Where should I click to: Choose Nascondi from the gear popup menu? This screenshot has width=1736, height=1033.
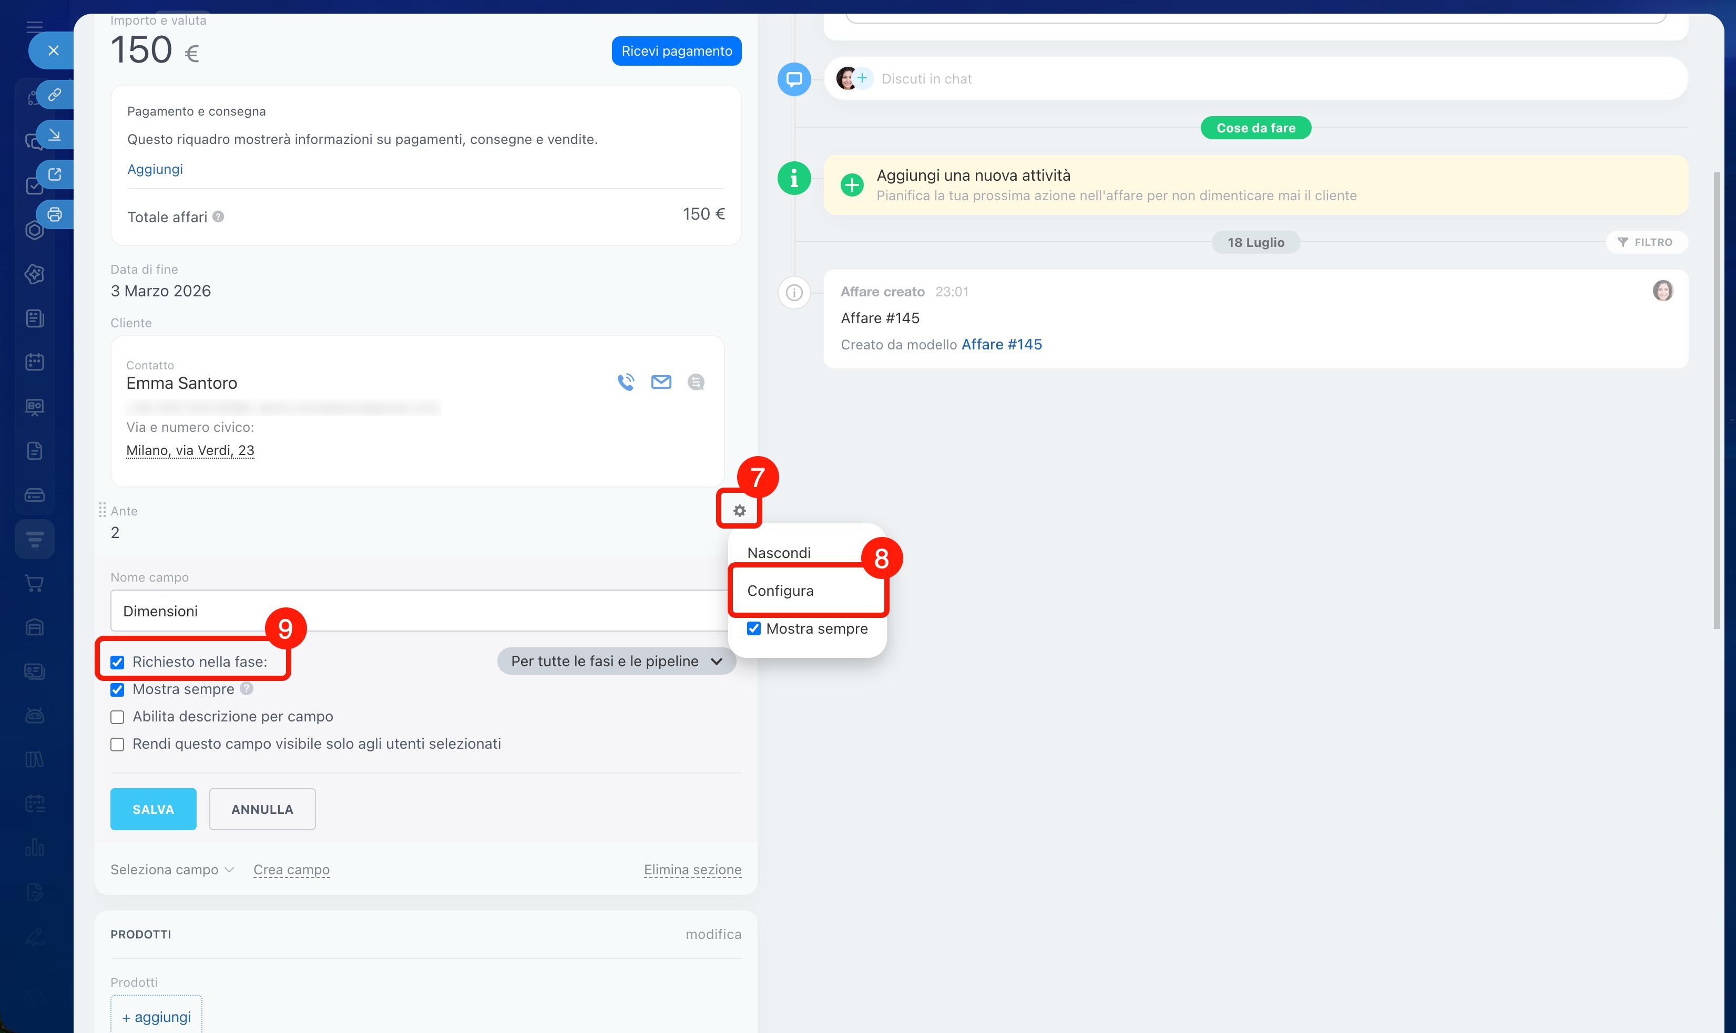coord(779,553)
